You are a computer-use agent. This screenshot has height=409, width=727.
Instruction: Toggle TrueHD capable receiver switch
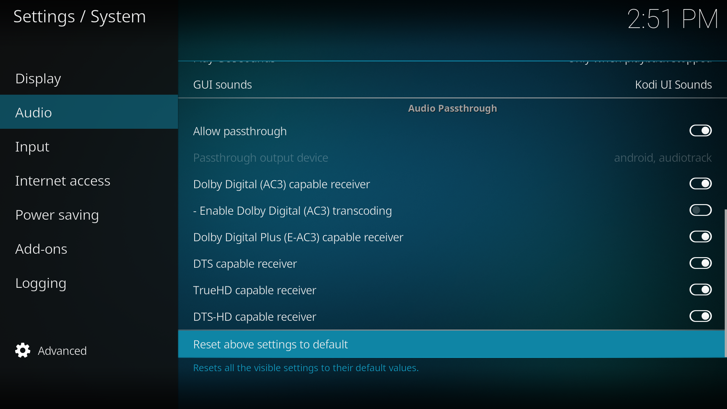(x=700, y=290)
